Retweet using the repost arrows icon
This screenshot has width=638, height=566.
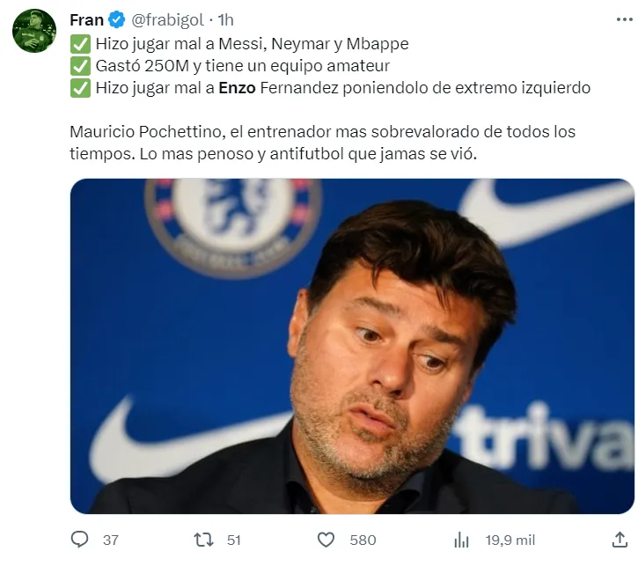tap(203, 540)
